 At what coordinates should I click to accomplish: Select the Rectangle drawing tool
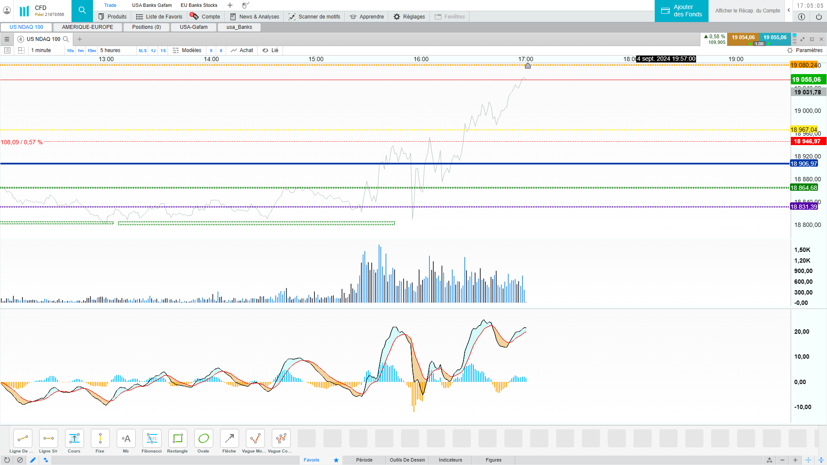[177, 439]
